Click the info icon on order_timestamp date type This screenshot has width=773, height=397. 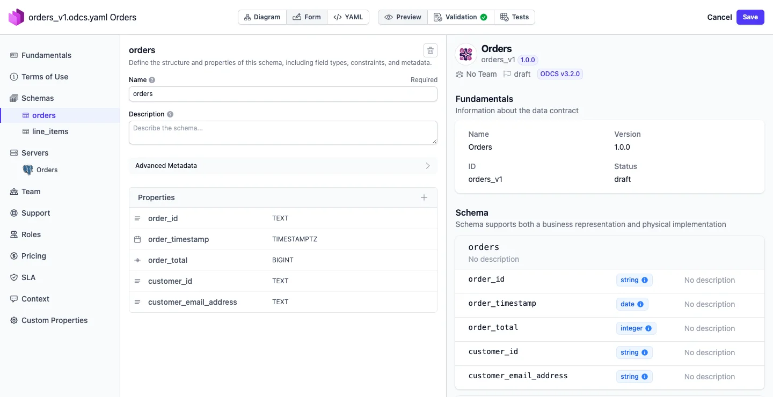[x=640, y=304]
